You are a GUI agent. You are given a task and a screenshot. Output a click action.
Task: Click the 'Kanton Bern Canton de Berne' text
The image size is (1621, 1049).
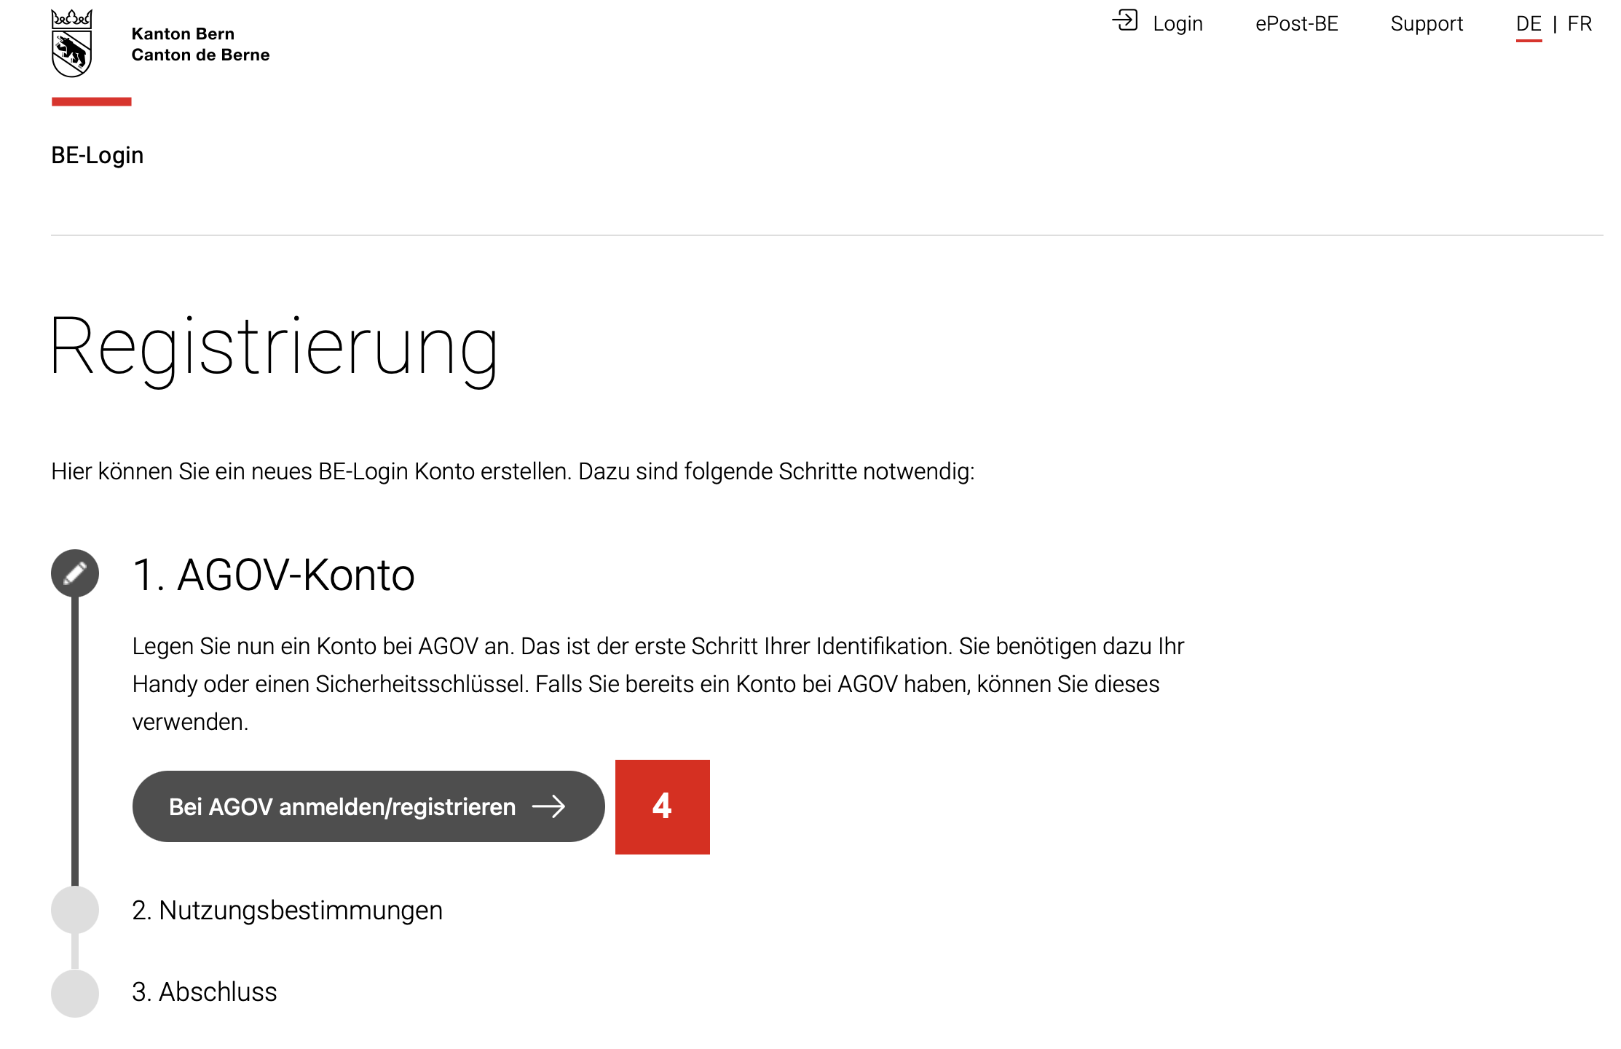[x=200, y=44]
